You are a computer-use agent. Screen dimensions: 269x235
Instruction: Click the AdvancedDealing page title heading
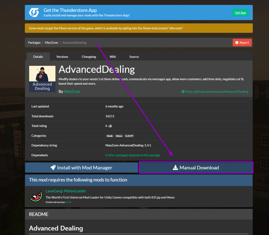(97, 70)
